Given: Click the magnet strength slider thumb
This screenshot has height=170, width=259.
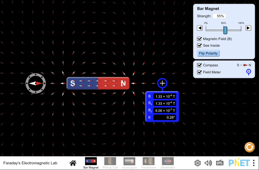Looking at the screenshot, I should point(225,30).
